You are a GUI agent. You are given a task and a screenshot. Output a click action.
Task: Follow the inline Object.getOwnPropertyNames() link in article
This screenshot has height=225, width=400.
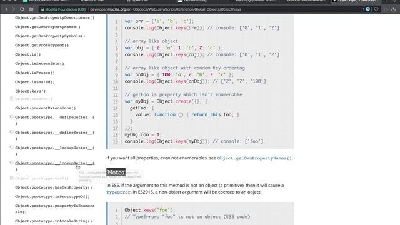click(254, 158)
